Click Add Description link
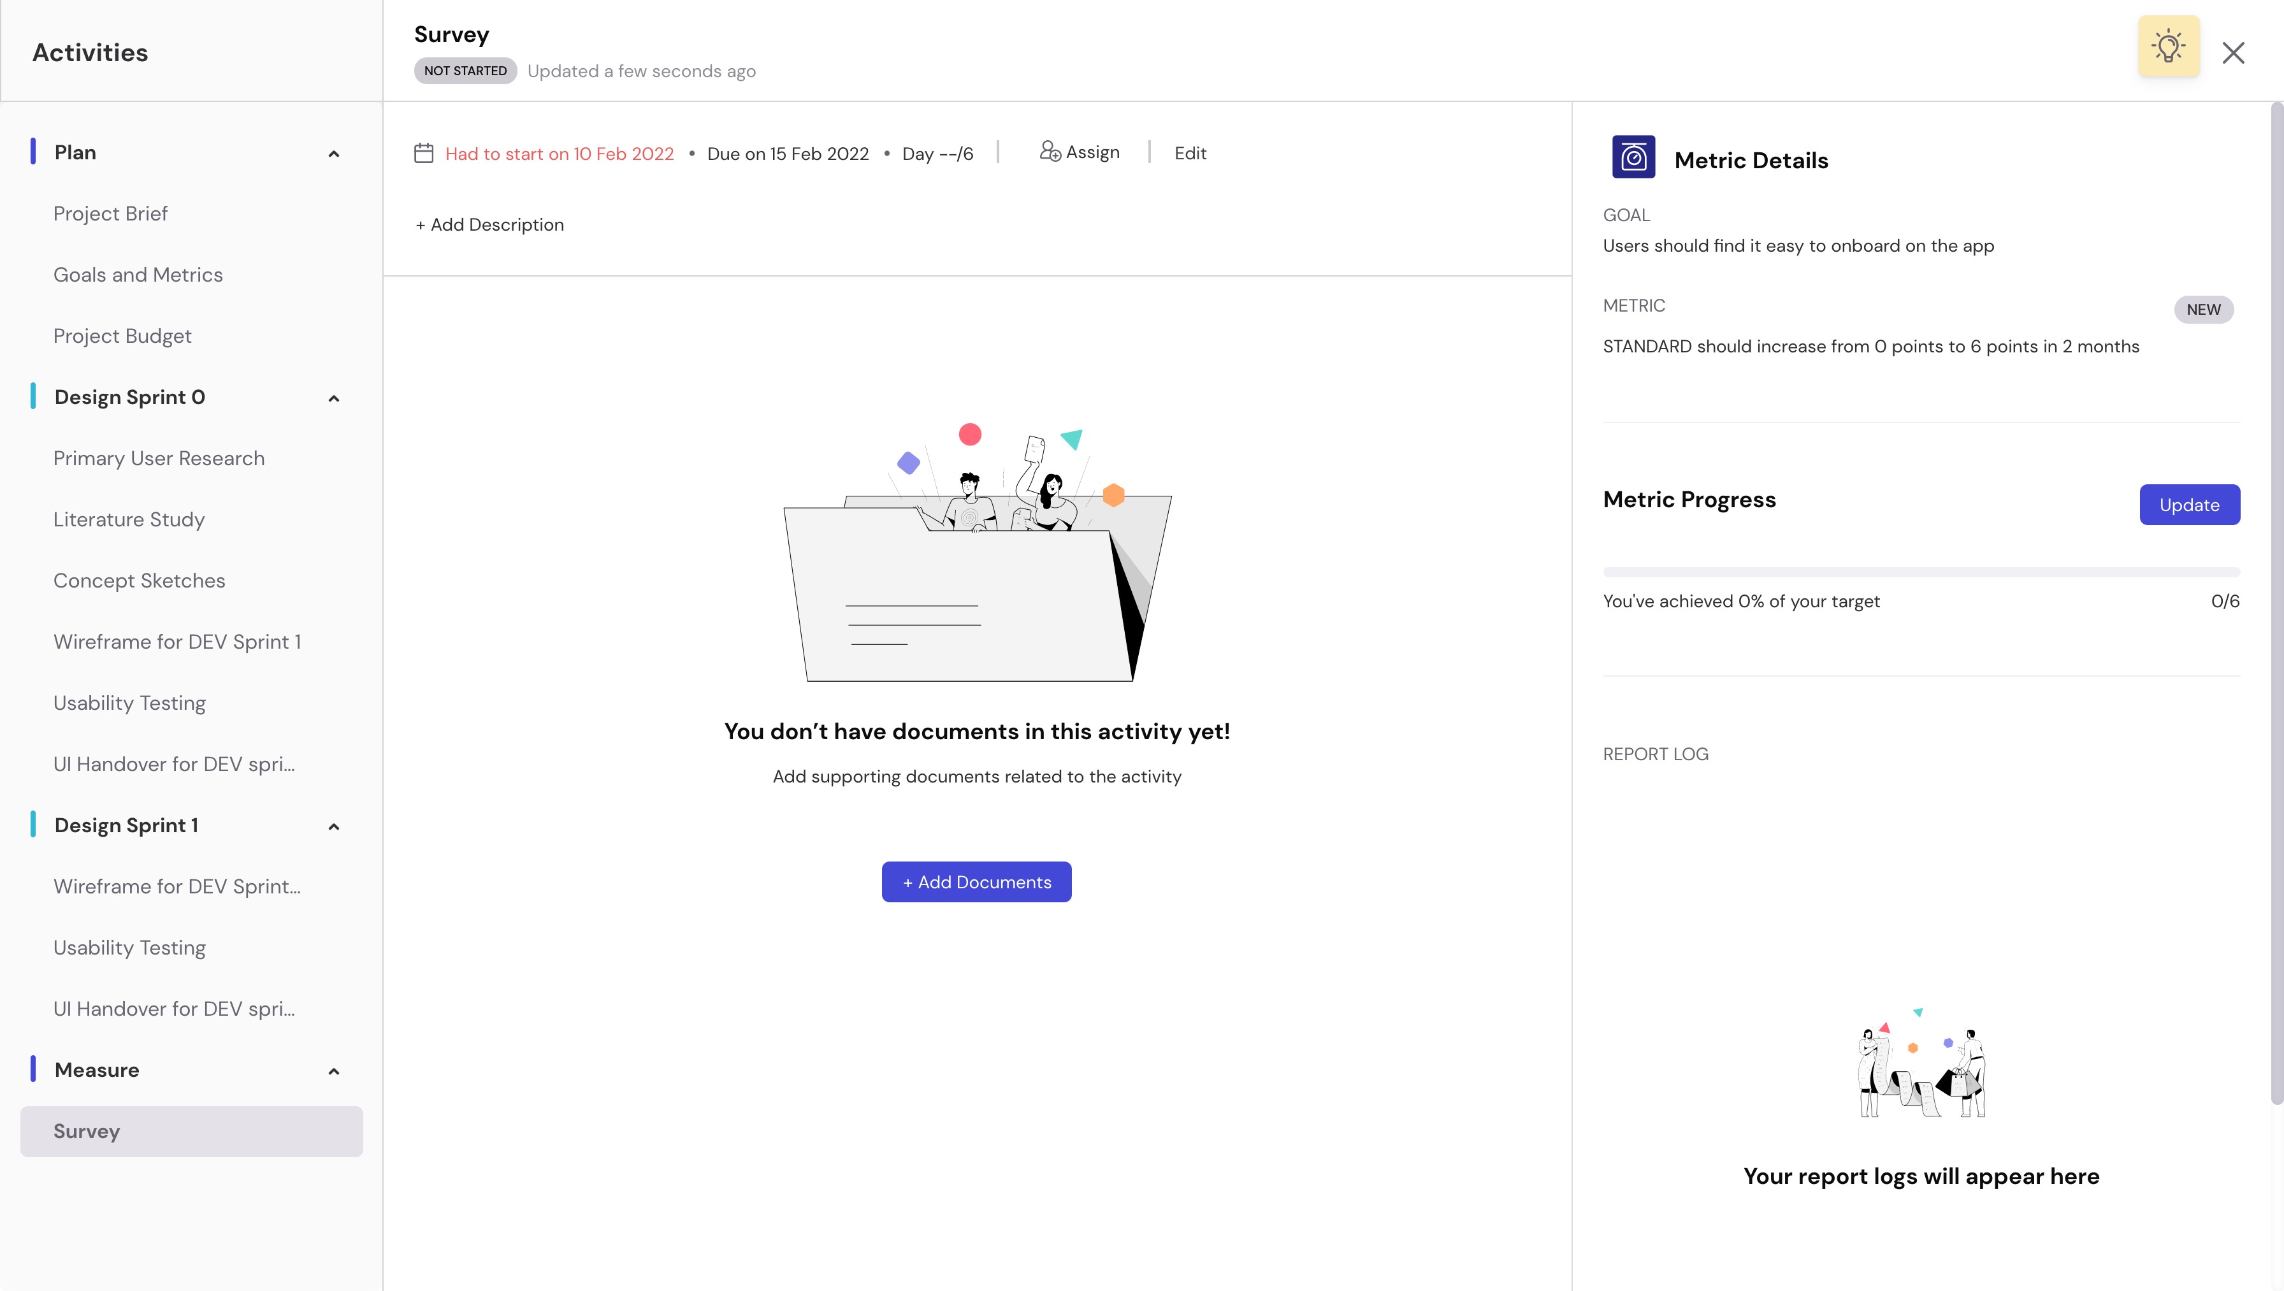This screenshot has height=1291, width=2284. click(x=489, y=225)
